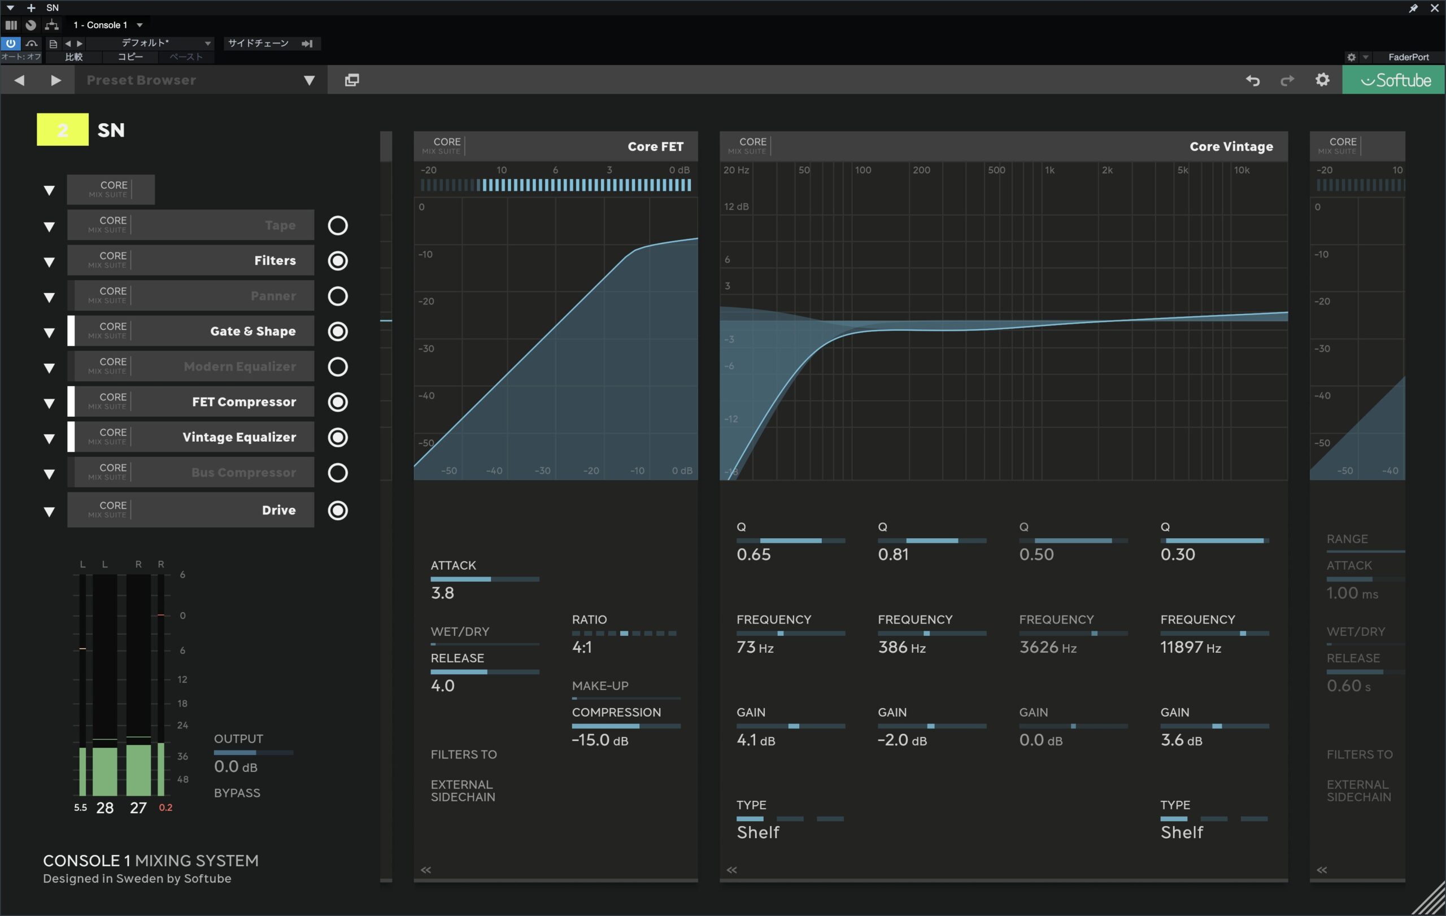Expand the Gate & Shape dropdown arrow
This screenshot has height=916, width=1446.
(49, 333)
